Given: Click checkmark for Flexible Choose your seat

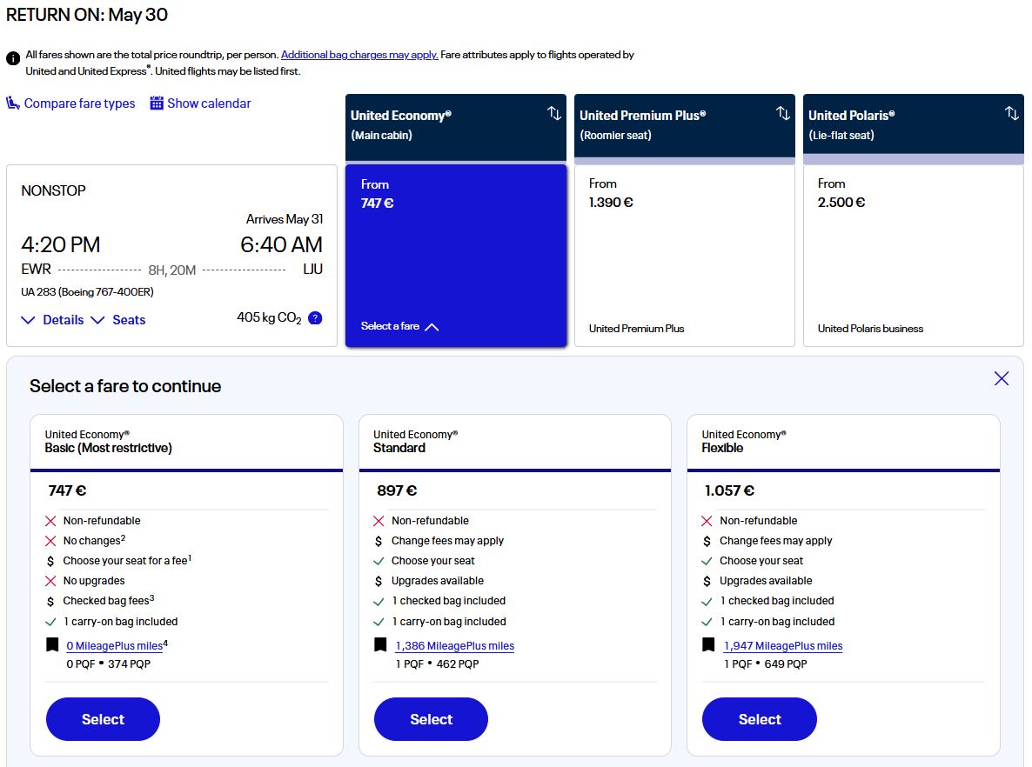Looking at the screenshot, I should (x=707, y=561).
